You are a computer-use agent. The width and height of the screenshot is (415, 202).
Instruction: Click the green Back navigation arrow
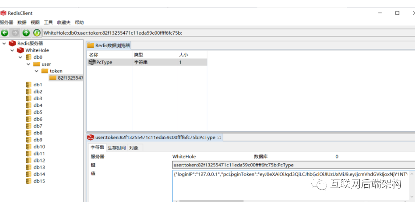[x=4, y=33]
